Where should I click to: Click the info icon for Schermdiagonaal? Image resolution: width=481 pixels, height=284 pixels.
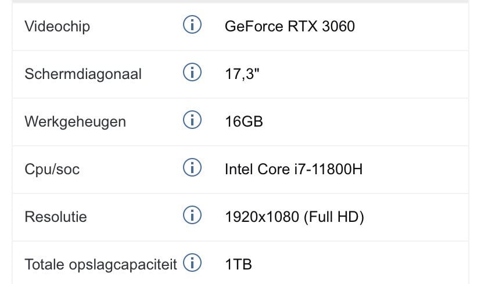tap(192, 73)
